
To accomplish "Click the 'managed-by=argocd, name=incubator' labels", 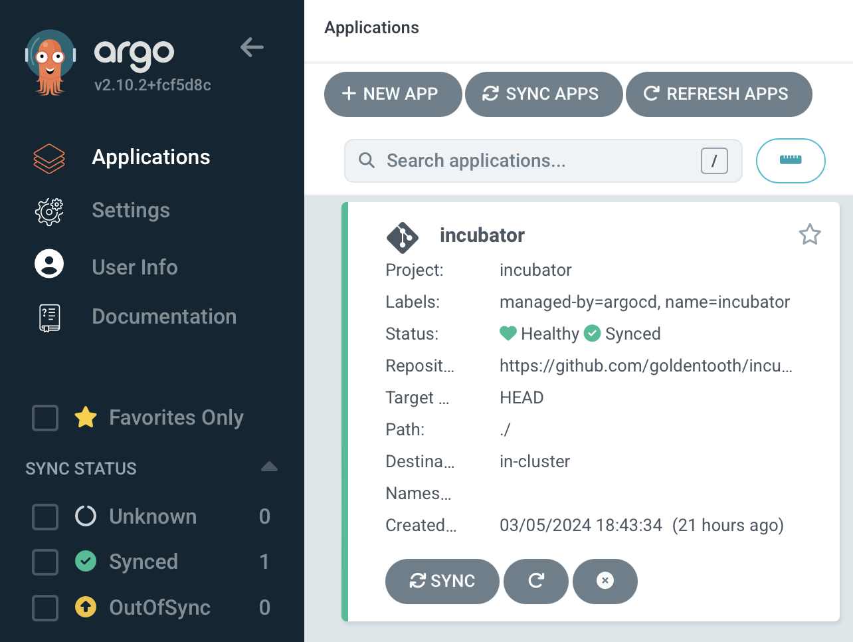I will 644,302.
